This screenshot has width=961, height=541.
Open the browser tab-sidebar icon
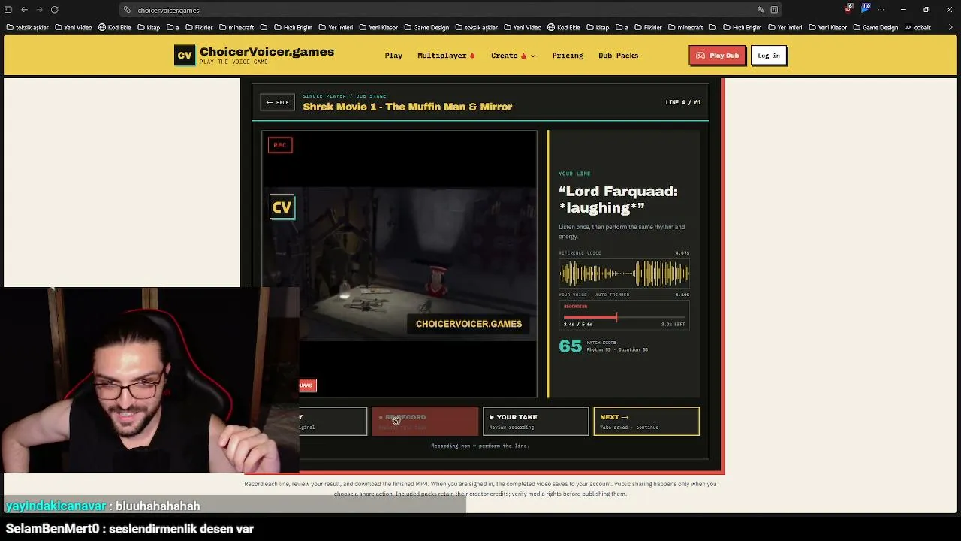click(x=8, y=10)
